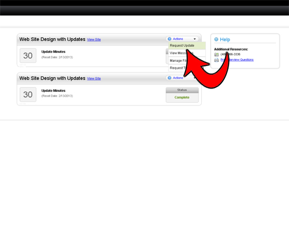Follow the View Site link in the second panel
The image size is (289, 236).
[94, 79]
